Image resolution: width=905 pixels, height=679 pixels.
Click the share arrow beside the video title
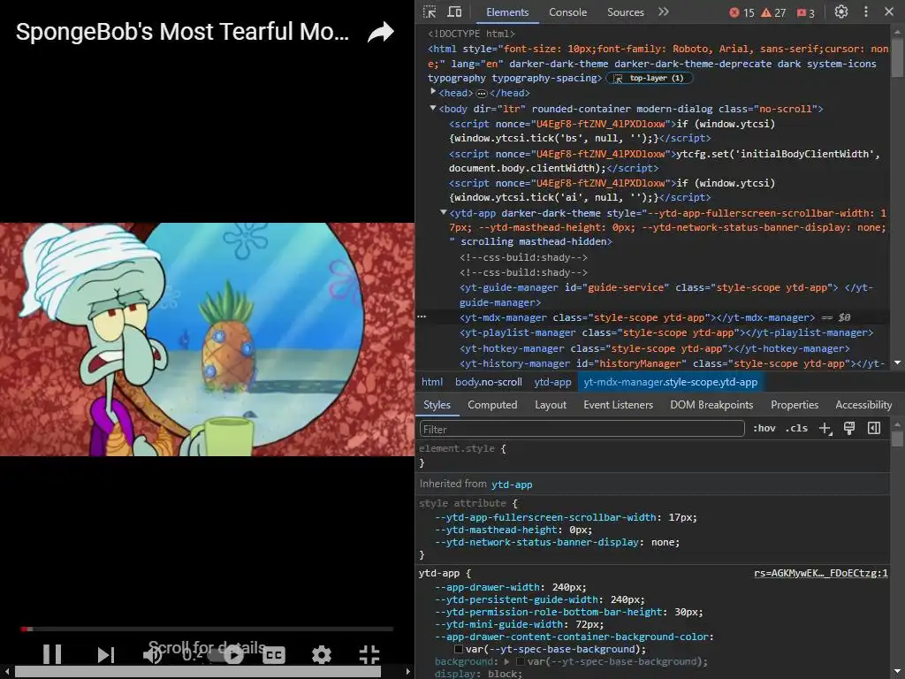380,32
